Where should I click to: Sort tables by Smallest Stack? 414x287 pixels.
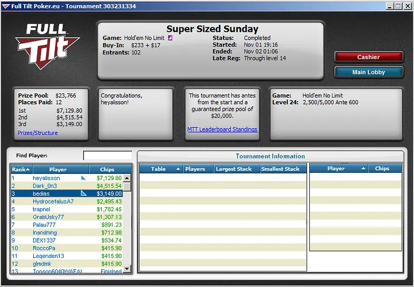280,169
